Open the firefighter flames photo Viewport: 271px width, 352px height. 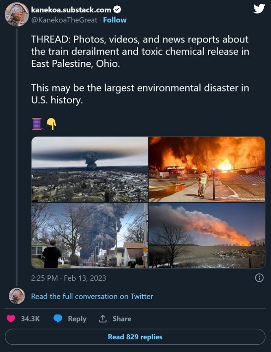click(207, 169)
